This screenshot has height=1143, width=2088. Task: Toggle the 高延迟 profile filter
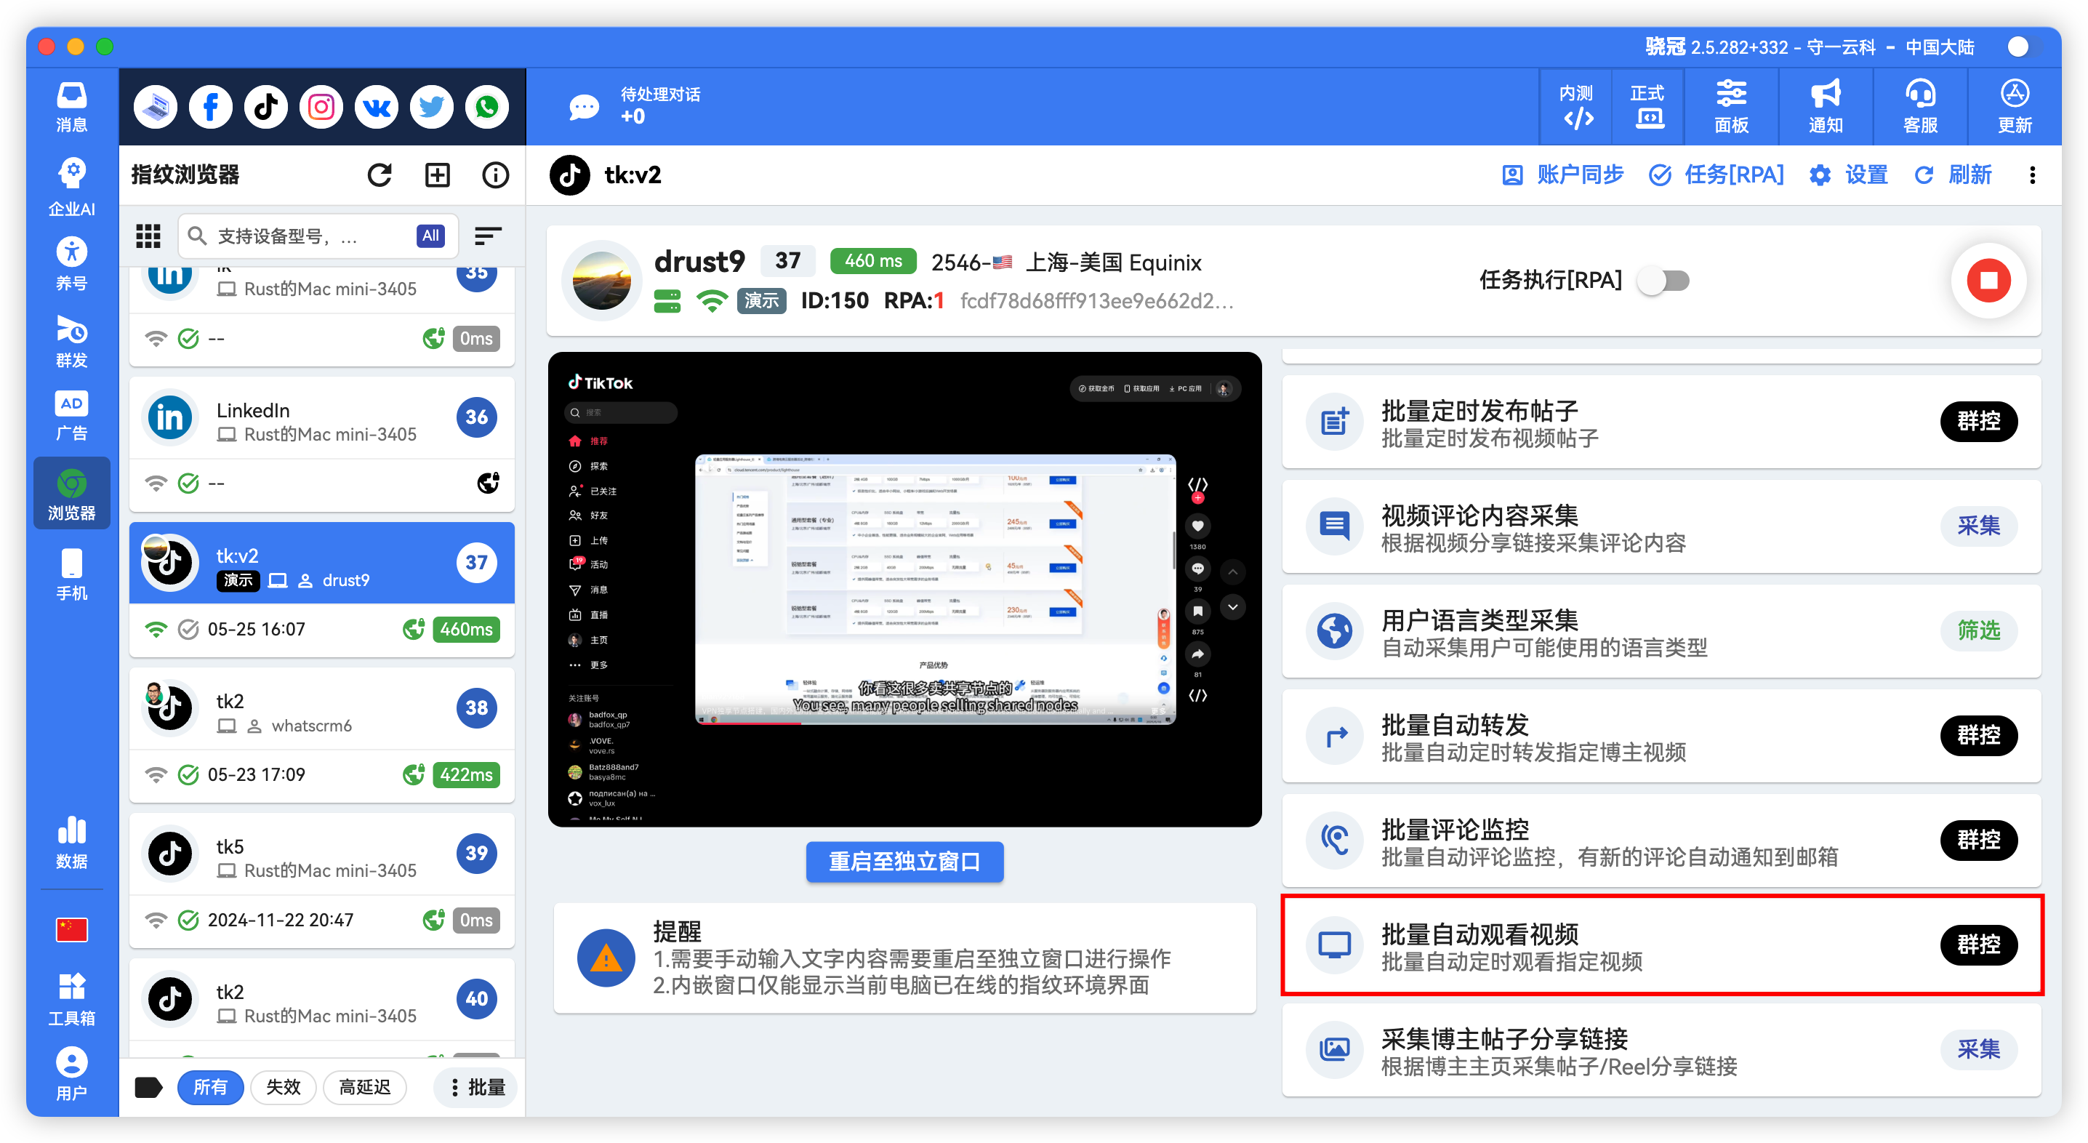point(365,1087)
